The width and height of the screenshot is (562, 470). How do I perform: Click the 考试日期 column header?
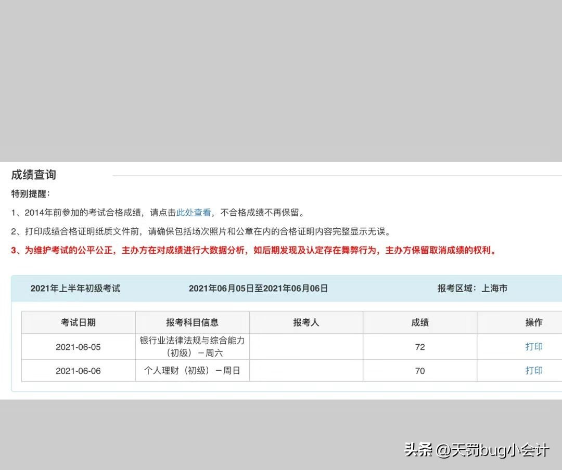(78, 322)
